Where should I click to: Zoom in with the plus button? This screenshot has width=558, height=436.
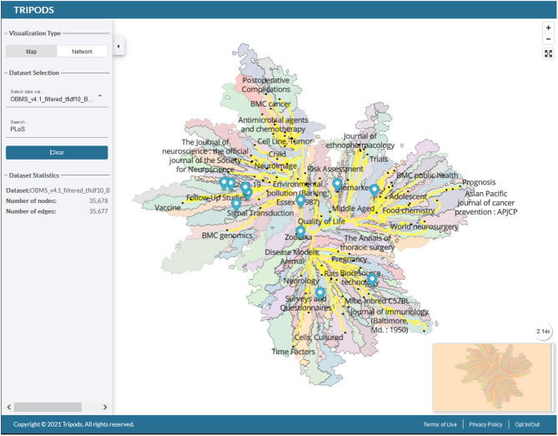tap(548, 27)
